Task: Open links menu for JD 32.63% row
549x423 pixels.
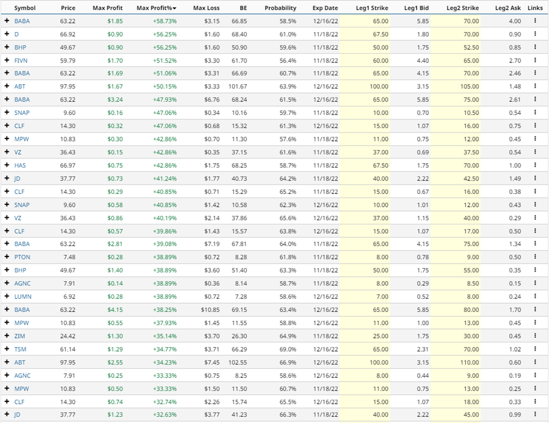Action: click(535, 415)
